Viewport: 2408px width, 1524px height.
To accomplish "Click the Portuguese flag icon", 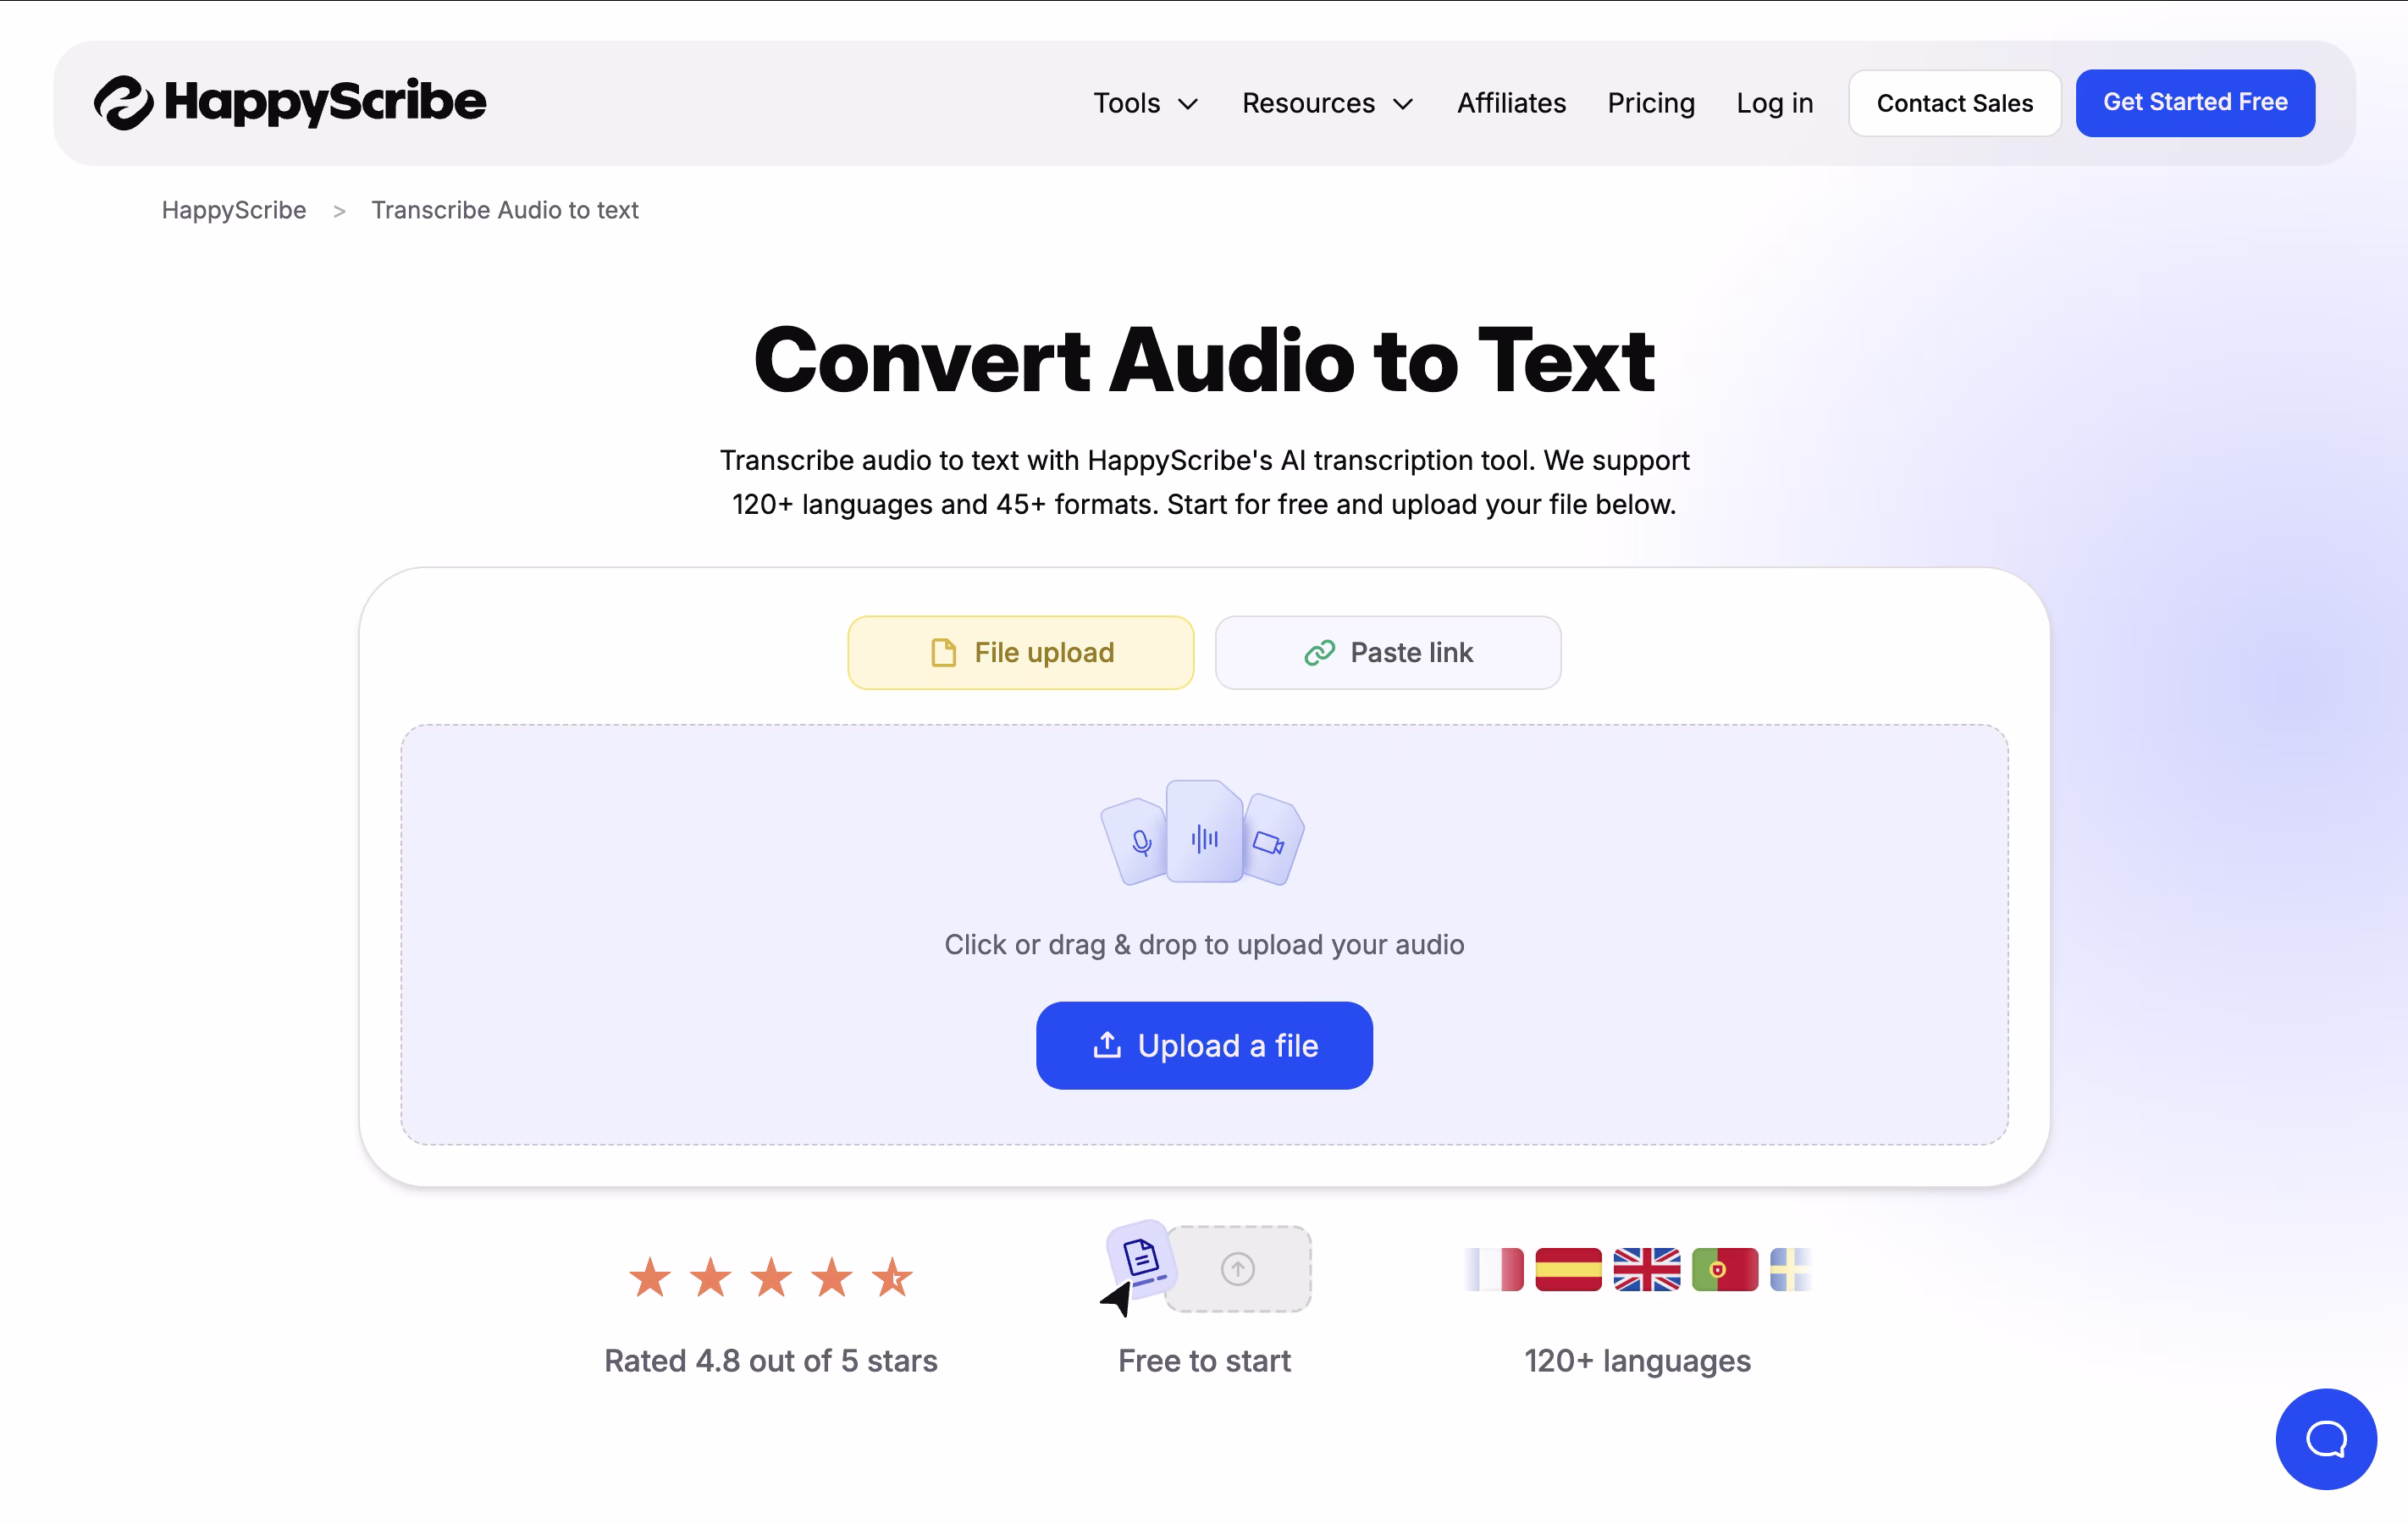I will [x=1724, y=1269].
